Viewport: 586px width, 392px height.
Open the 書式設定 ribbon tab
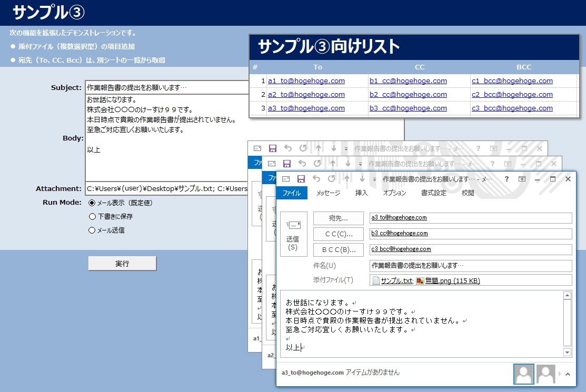coord(433,193)
